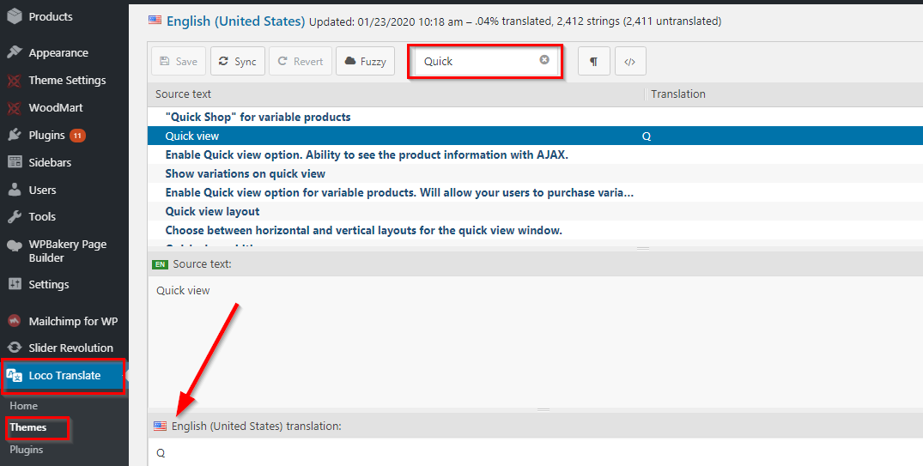Screen dimensions: 923x466
Task: Open the Settings menu
Action: tap(49, 284)
